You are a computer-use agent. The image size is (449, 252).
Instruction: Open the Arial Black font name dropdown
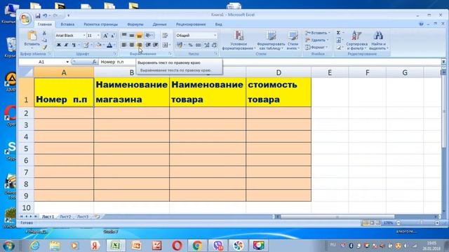pos(84,36)
